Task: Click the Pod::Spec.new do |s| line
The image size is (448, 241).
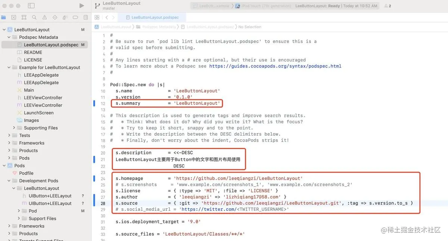Action: (x=137, y=85)
